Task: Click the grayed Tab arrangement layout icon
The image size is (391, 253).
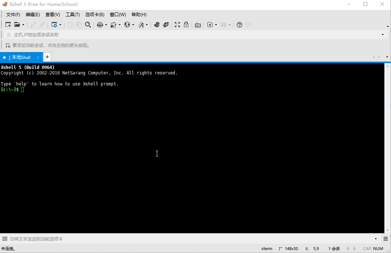Action: click(x=224, y=25)
